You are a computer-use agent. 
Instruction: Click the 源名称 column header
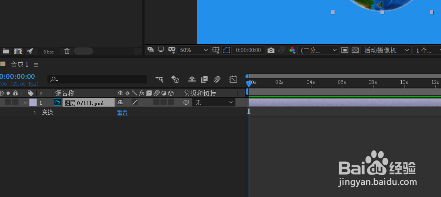65,93
